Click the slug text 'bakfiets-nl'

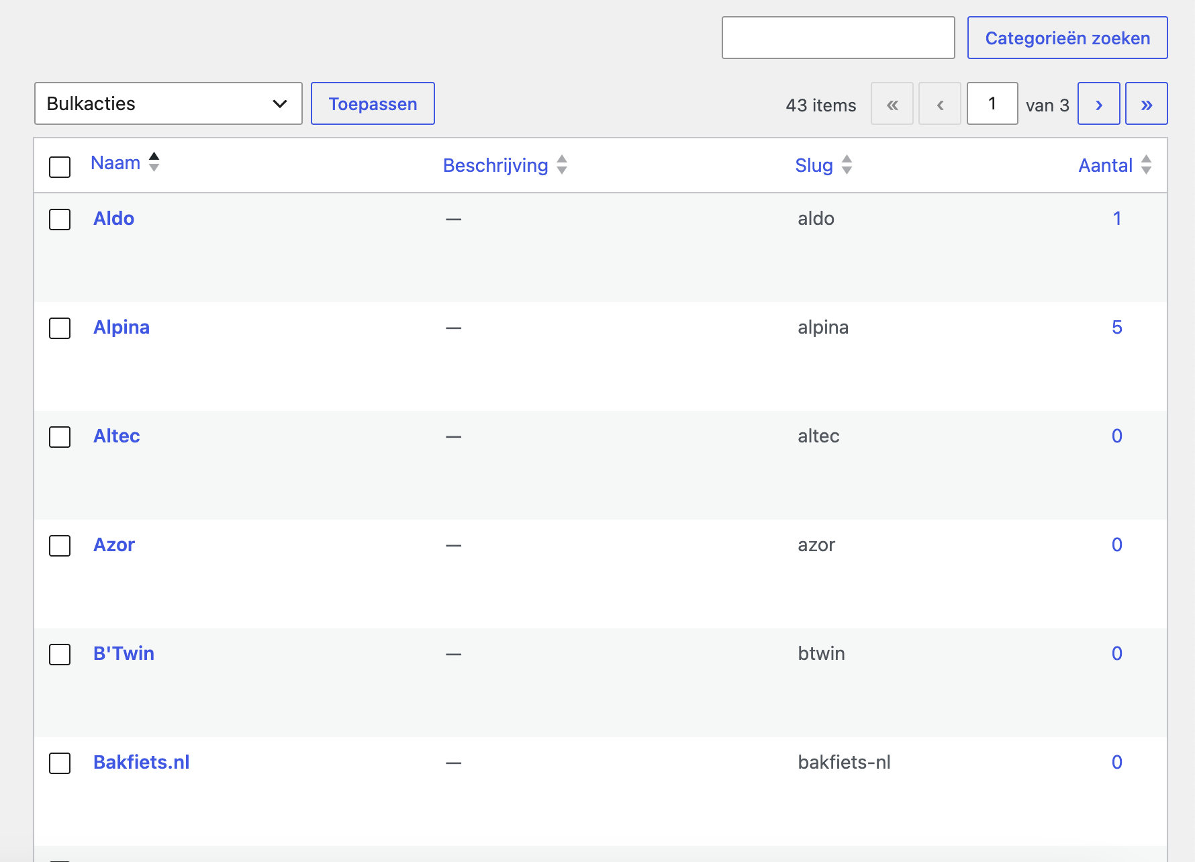click(844, 762)
